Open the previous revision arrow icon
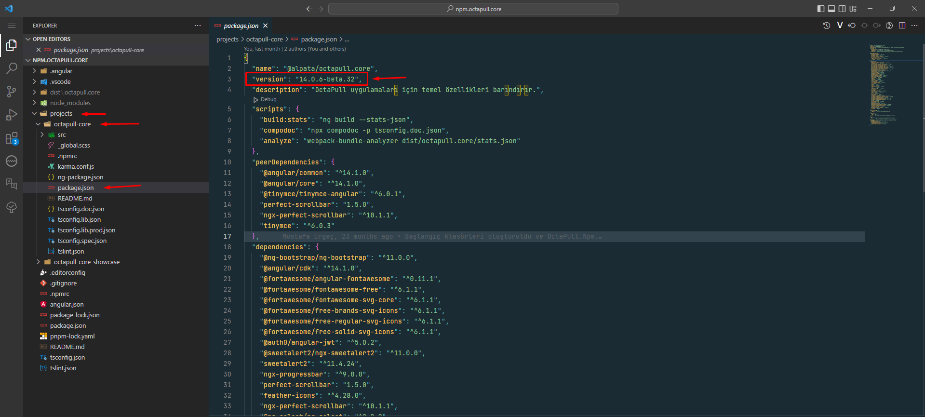The image size is (925, 417). tap(852, 26)
